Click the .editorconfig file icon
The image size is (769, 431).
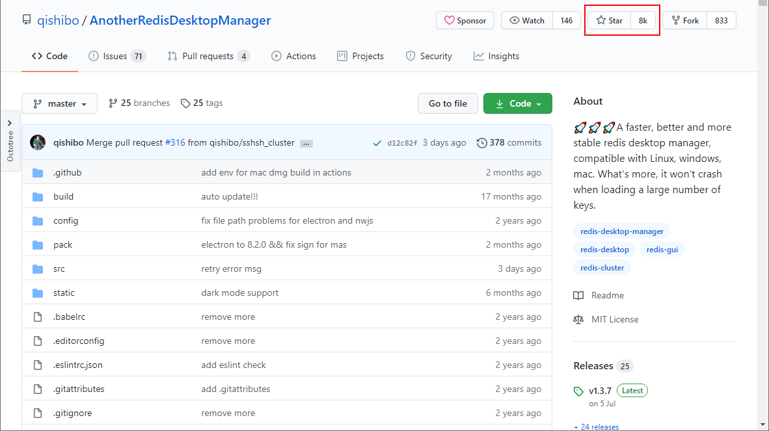(x=38, y=341)
